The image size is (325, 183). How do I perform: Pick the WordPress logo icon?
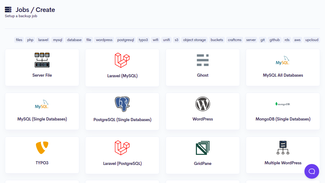pos(203,104)
